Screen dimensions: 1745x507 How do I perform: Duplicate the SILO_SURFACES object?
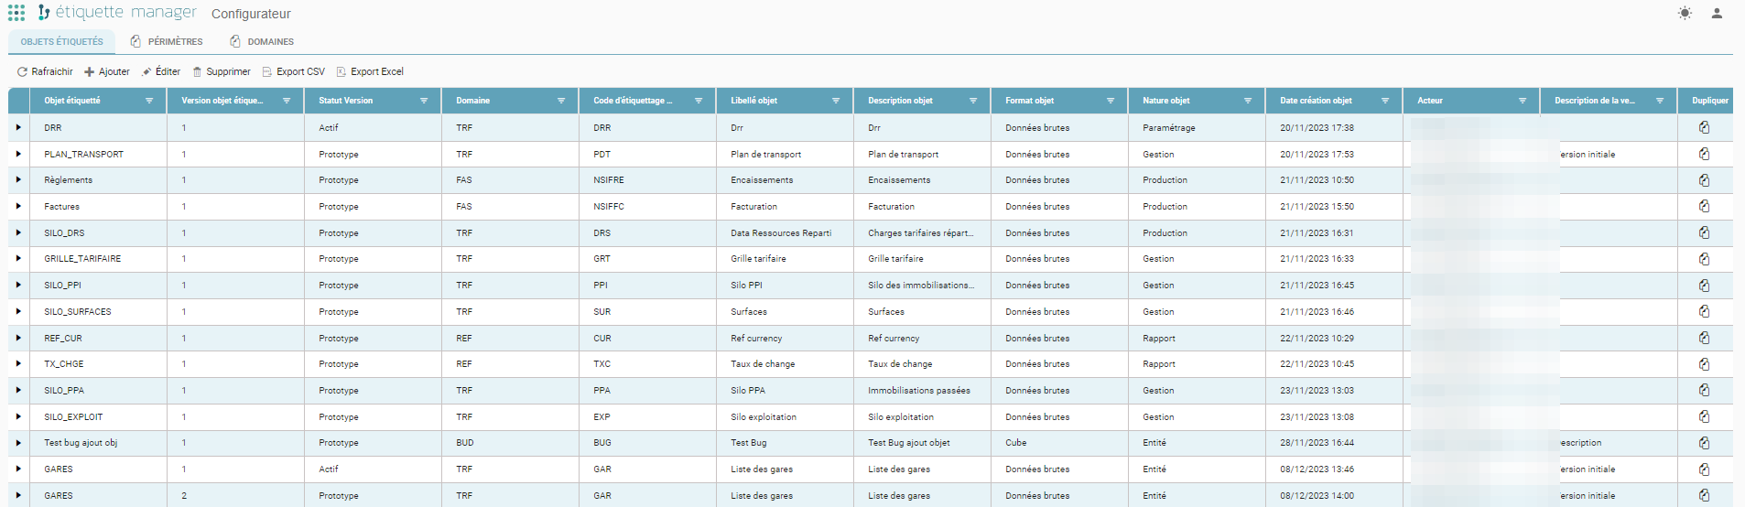click(1704, 312)
